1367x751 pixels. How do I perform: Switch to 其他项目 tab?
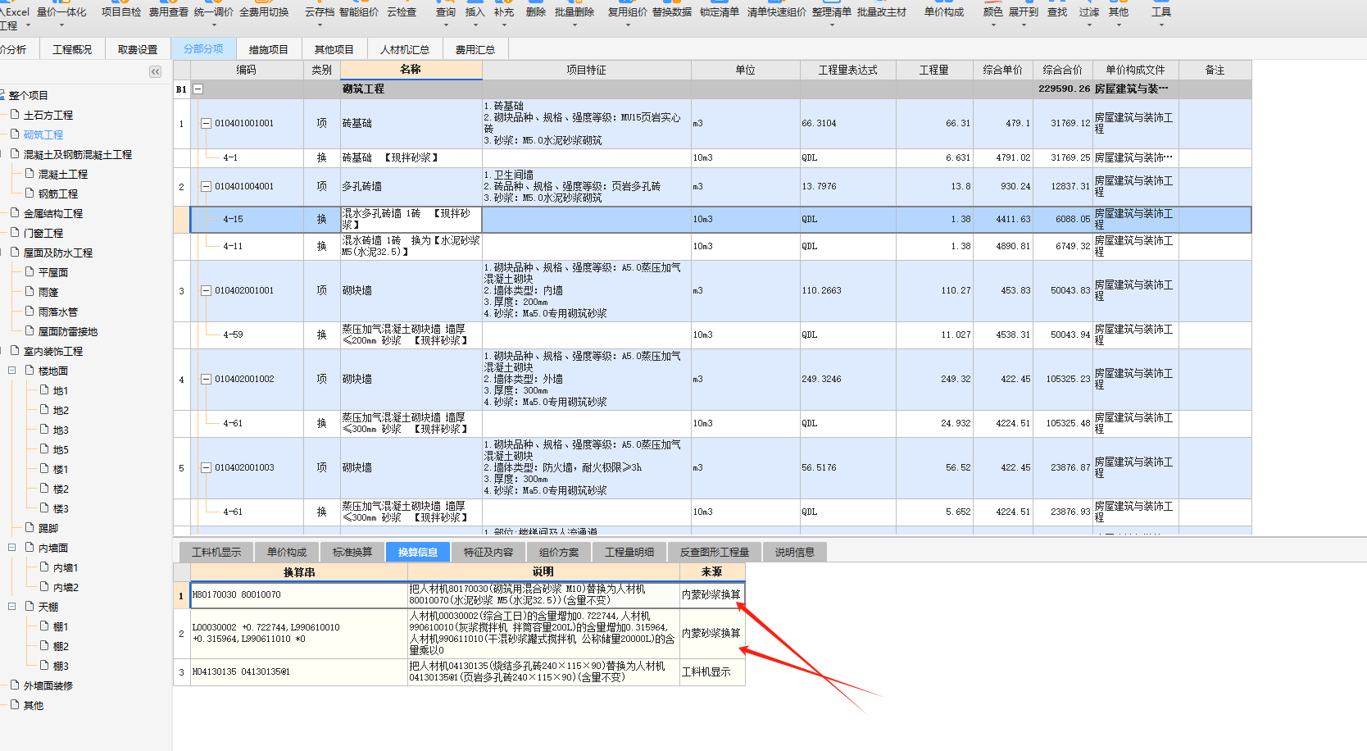(334, 49)
